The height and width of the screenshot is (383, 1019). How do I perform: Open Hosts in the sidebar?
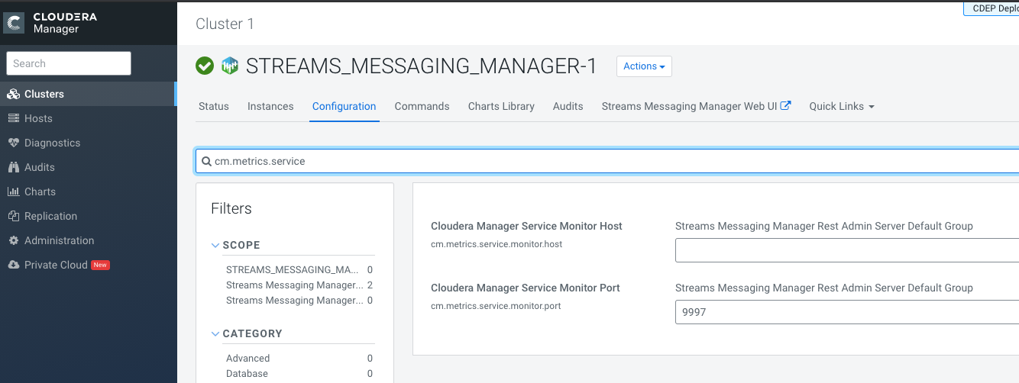(88, 118)
